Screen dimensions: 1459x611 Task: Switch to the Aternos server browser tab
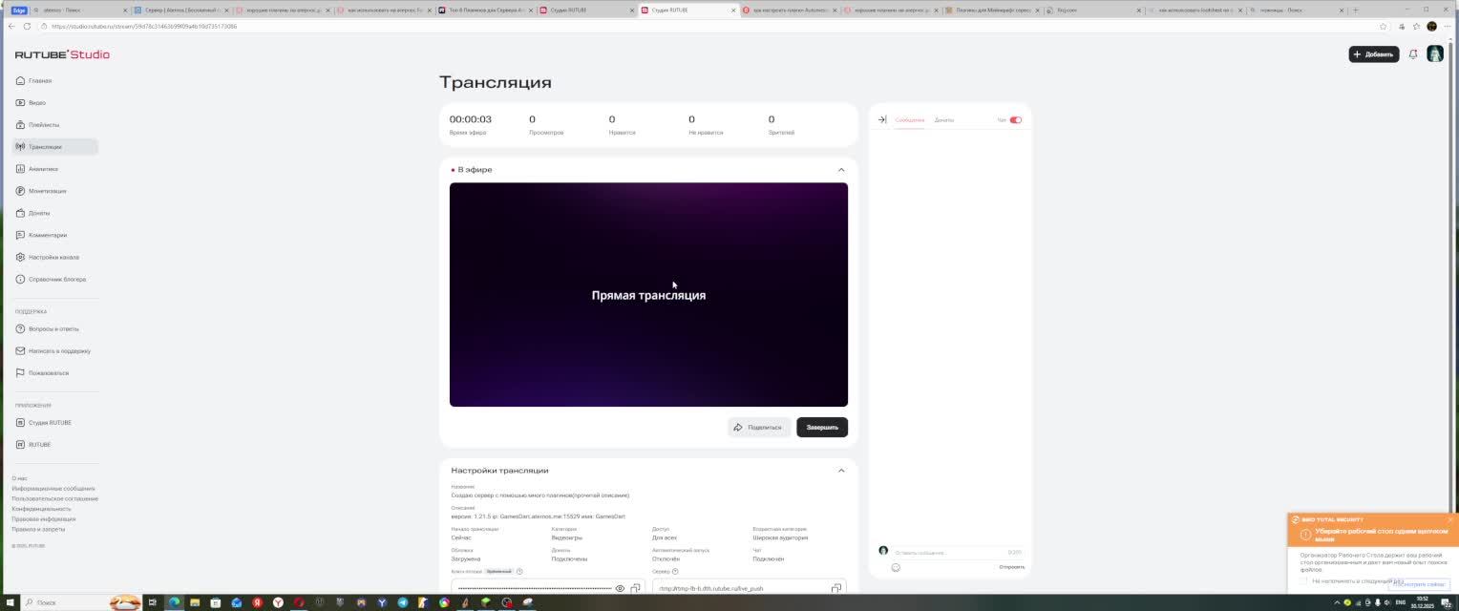pyautogui.click(x=181, y=10)
